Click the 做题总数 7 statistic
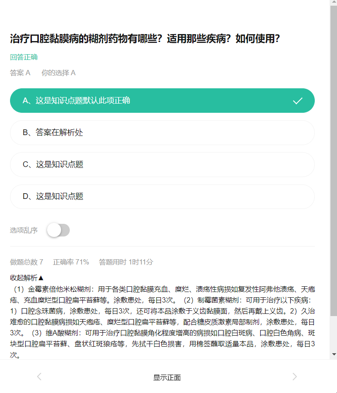 pyautogui.click(x=27, y=262)
